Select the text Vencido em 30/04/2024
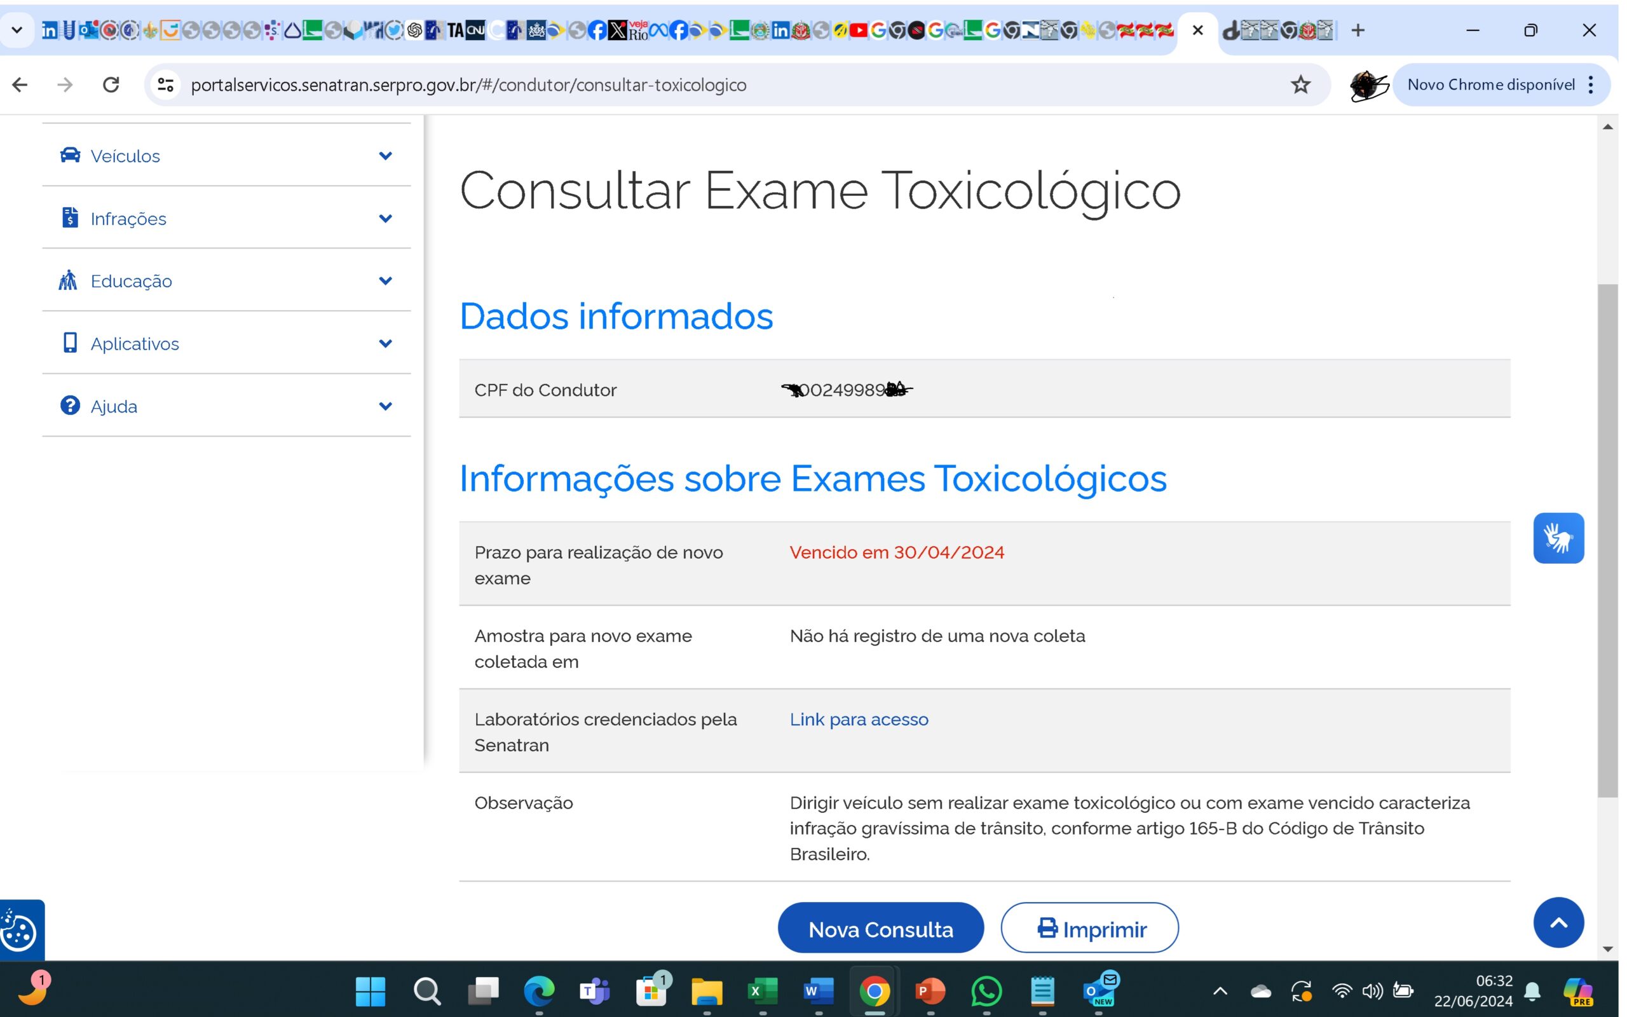This screenshot has width=1627, height=1017. (897, 552)
